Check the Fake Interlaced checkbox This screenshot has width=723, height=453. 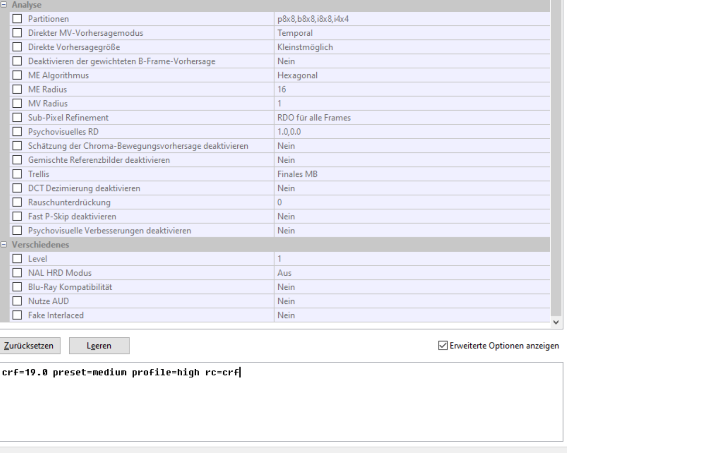point(17,315)
